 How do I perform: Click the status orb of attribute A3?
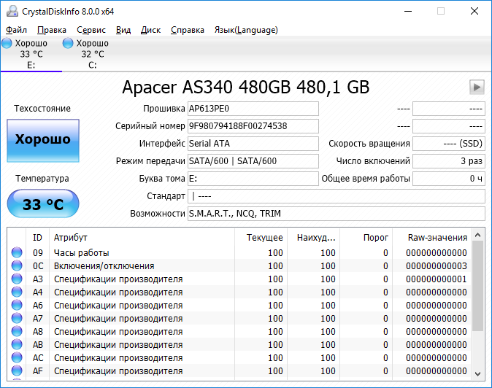(17, 279)
